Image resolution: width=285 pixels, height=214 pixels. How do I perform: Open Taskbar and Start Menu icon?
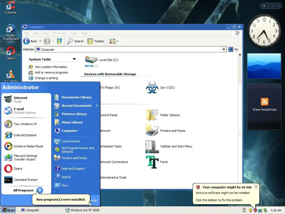pyautogui.click(x=169, y=146)
